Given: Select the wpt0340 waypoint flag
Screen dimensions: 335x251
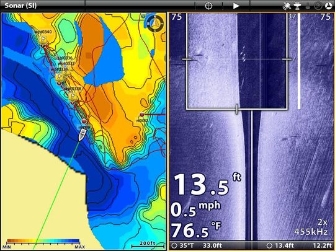Looking at the screenshot, I should click(43, 39).
